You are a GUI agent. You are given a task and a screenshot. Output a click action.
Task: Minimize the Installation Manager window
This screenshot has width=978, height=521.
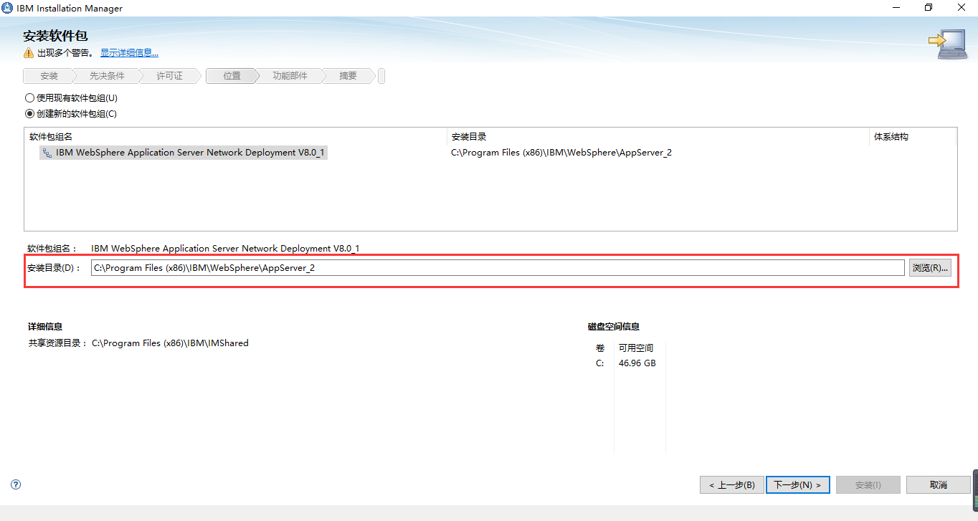(x=896, y=8)
